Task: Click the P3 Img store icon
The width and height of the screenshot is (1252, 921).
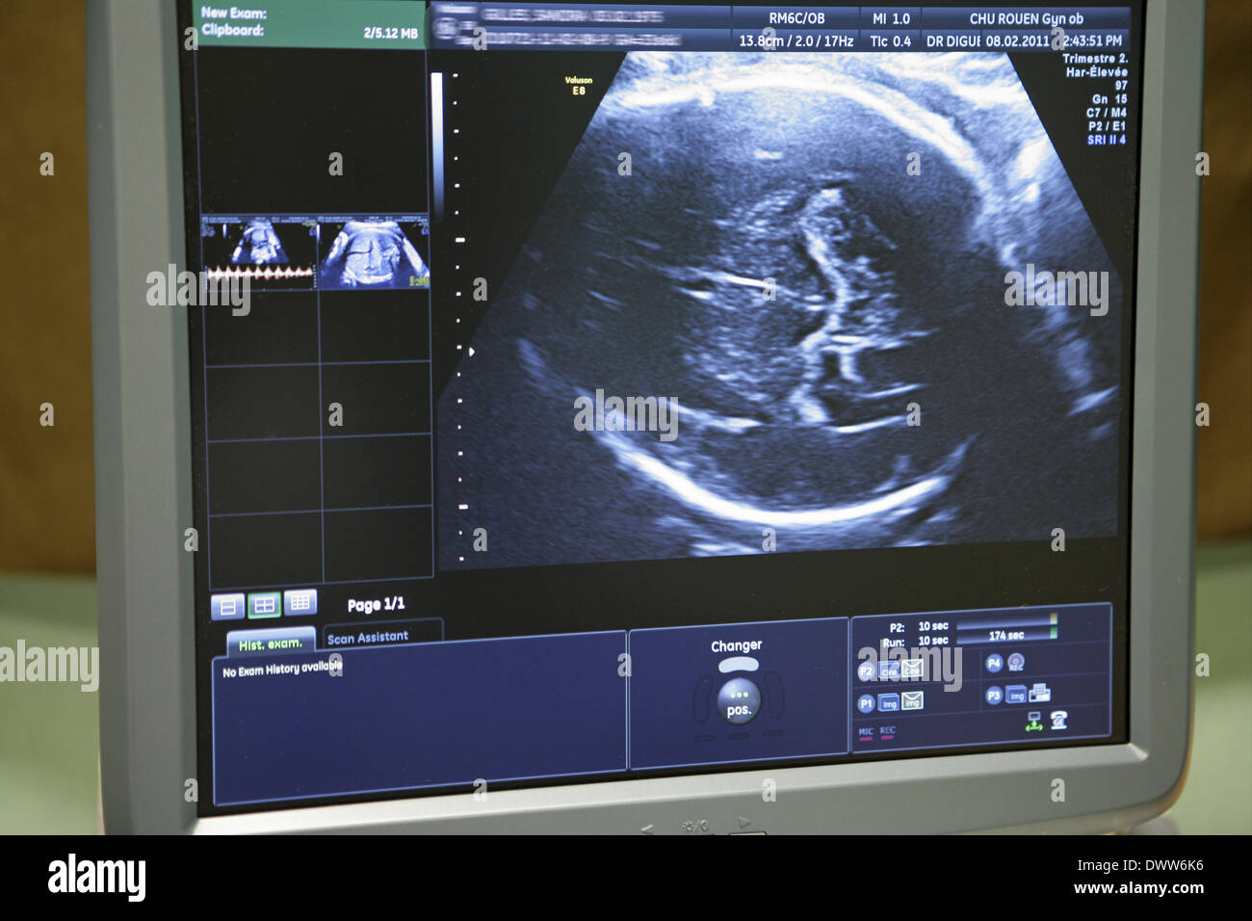Action: click(1016, 696)
